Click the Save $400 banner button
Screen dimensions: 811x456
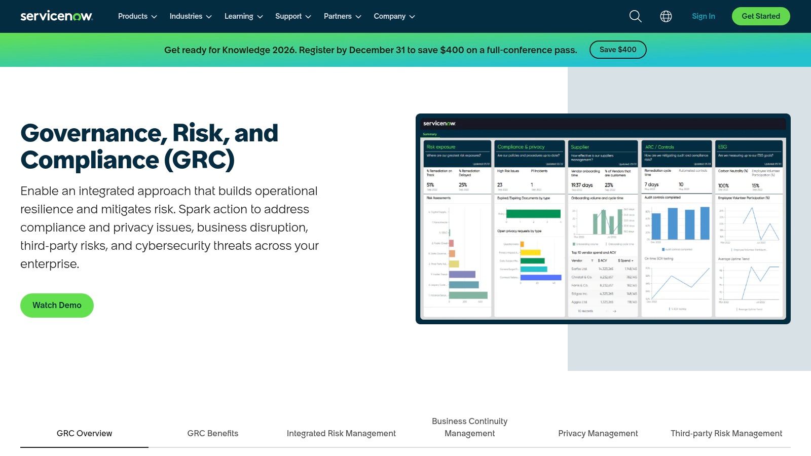point(618,50)
